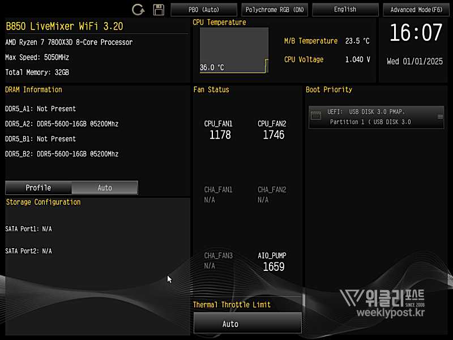Select the UEFI USB DISK 3.0 boot entry

[376, 117]
